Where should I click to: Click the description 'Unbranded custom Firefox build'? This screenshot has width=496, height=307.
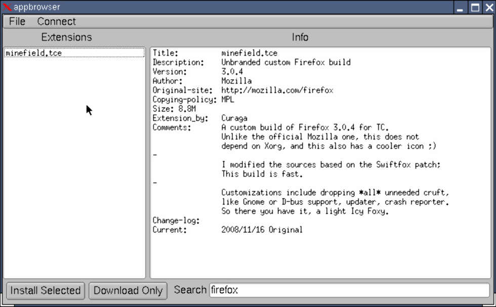pyautogui.click(x=285, y=62)
